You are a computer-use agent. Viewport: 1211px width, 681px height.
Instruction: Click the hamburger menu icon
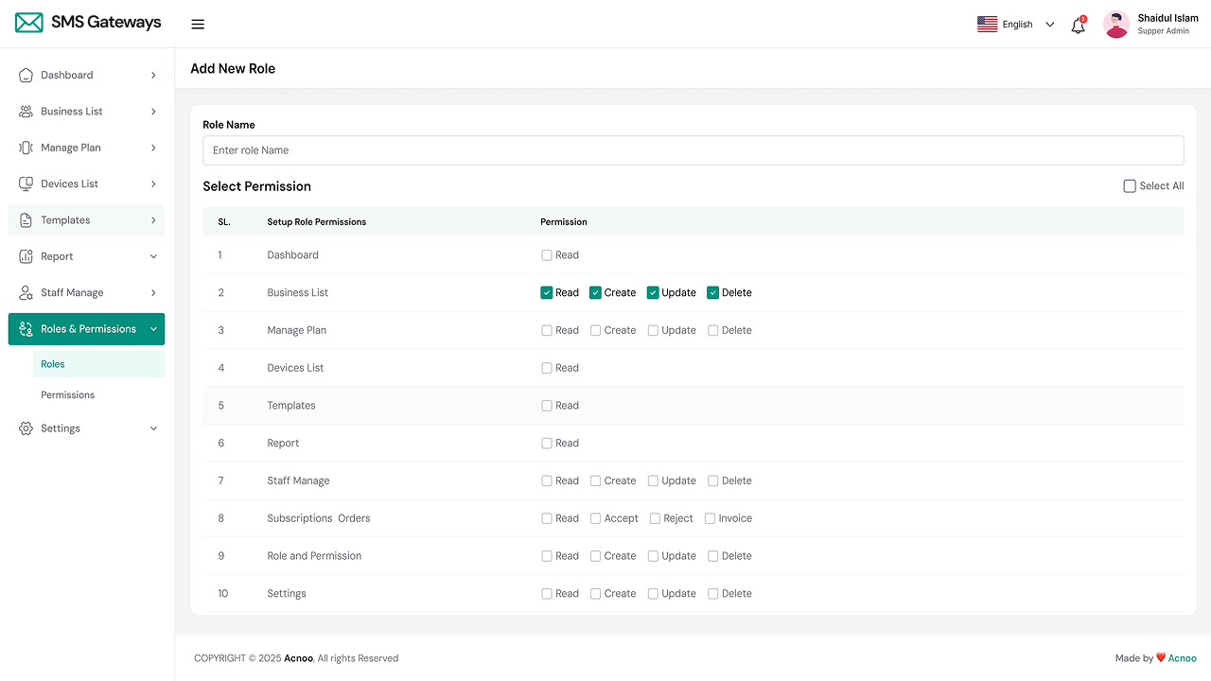click(x=198, y=25)
